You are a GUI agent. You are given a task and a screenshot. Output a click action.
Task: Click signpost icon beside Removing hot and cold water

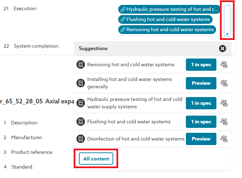point(224,64)
